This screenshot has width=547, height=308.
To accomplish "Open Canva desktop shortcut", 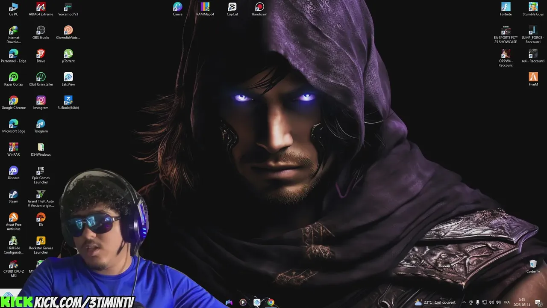I will [x=178, y=9].
